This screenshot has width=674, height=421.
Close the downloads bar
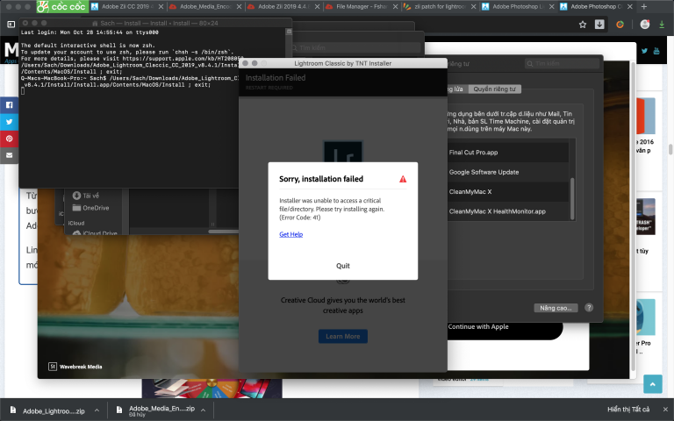[x=665, y=409]
